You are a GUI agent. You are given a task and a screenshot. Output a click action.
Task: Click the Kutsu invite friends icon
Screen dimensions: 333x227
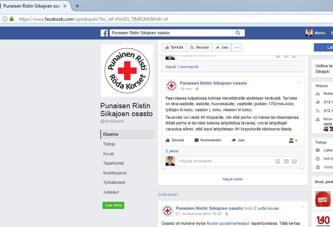pyautogui.click(x=318, y=94)
